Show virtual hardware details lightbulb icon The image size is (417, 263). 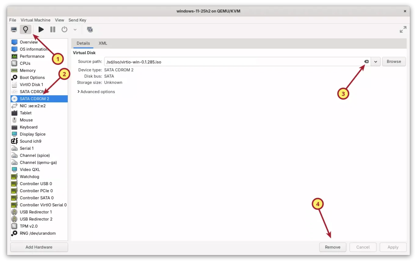(26, 29)
